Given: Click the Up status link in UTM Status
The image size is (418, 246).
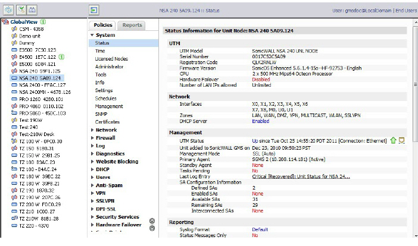Looking at the screenshot, I should click(x=255, y=141).
